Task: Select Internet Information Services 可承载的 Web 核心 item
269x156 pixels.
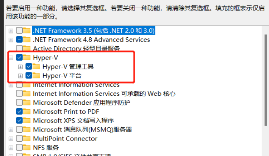Action: (104, 93)
